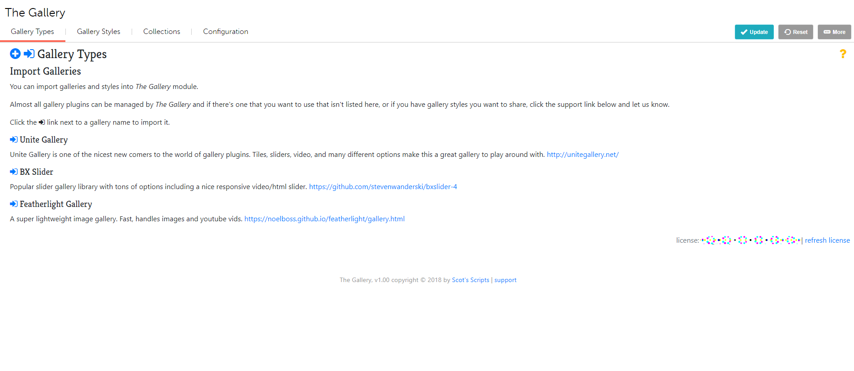854x371 pixels.
Task: Import BX Slider using its arrow icon
Action: (x=14, y=172)
